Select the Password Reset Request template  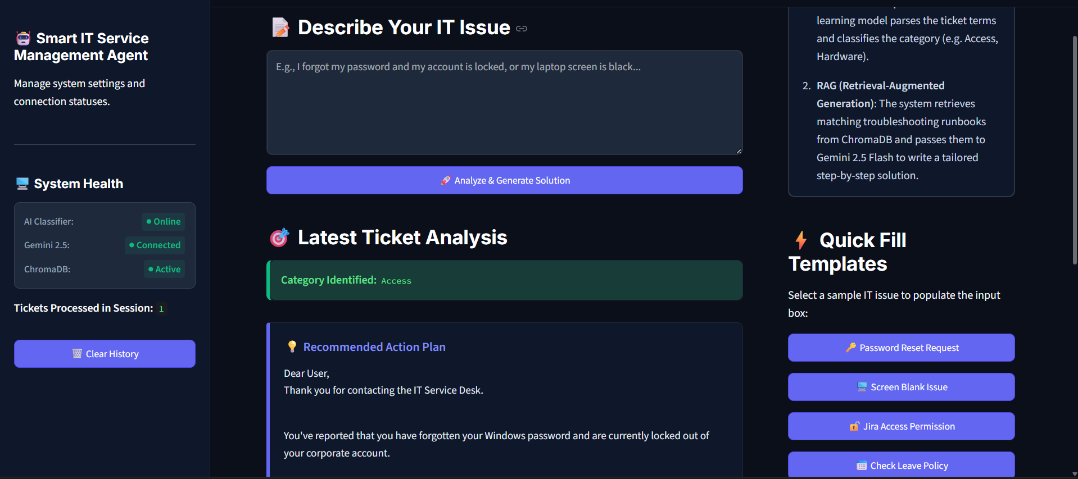pos(902,348)
